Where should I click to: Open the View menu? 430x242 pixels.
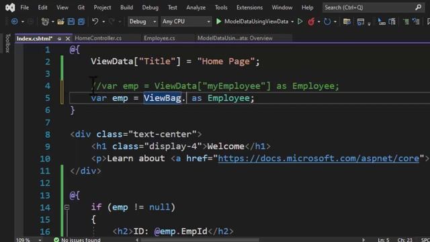pyautogui.click(x=62, y=7)
